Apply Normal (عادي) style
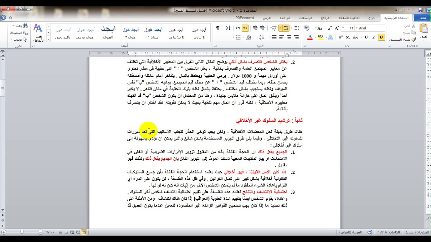 (x=199, y=33)
